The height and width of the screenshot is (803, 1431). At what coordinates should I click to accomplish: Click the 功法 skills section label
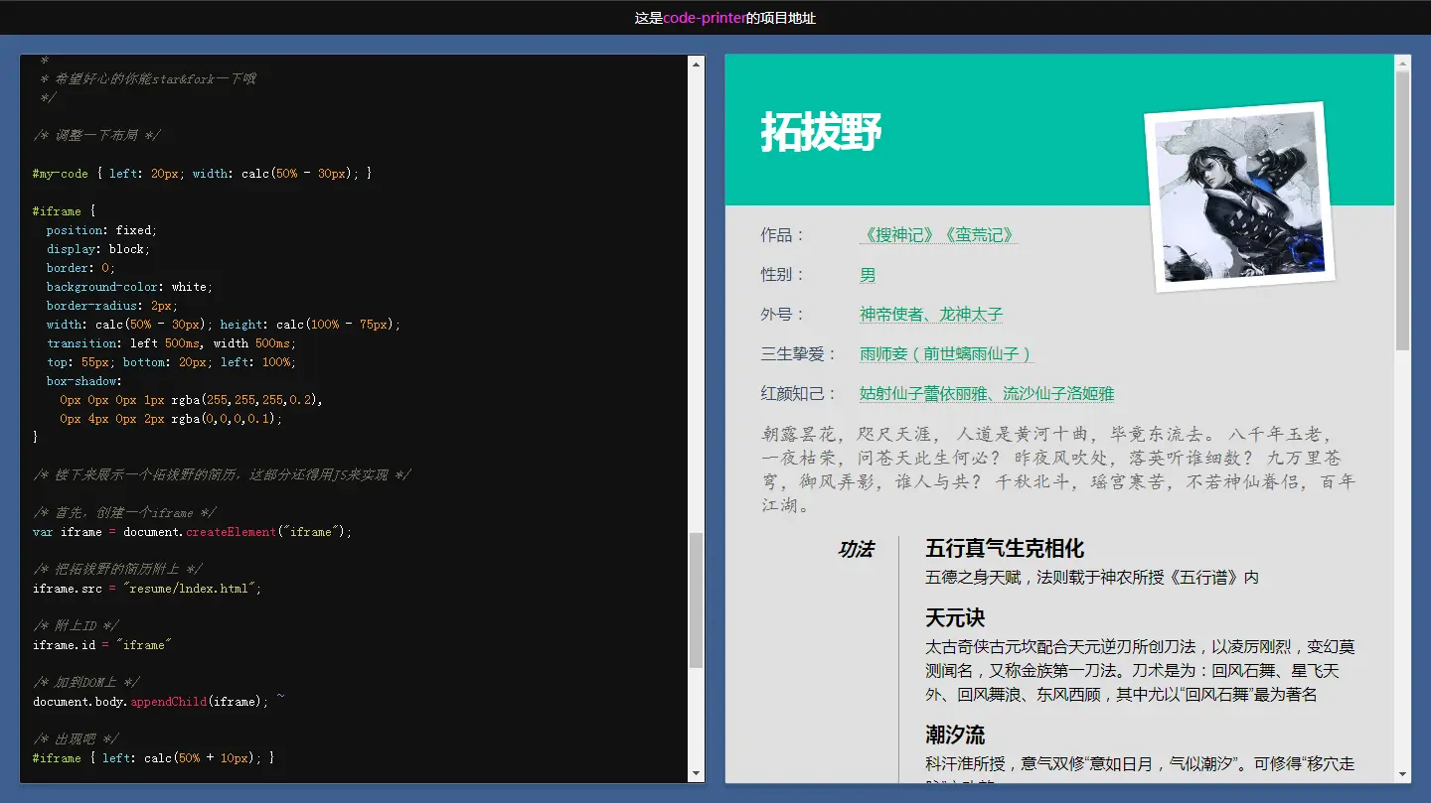[x=857, y=550]
